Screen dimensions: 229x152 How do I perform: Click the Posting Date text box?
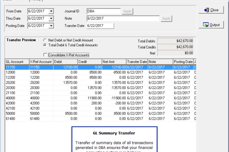tap(38, 26)
